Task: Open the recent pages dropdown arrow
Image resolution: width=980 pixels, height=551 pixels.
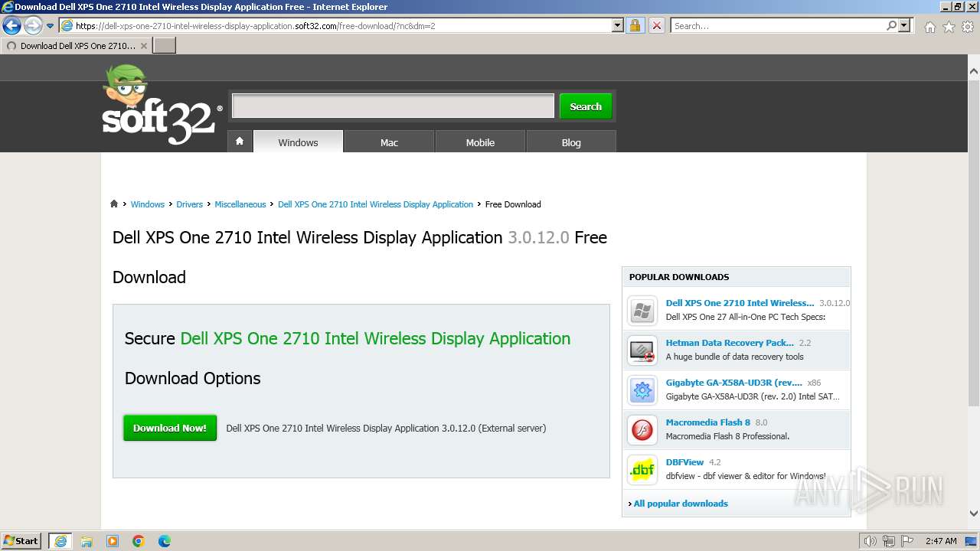Action: coord(51,26)
